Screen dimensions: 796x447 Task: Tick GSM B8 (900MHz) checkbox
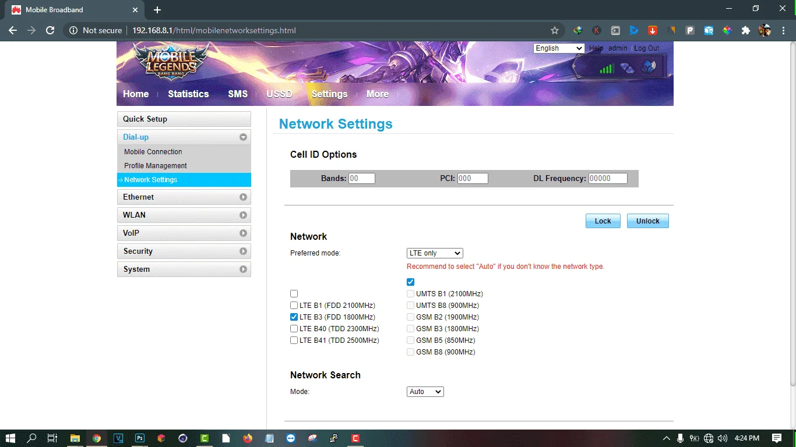(x=411, y=352)
